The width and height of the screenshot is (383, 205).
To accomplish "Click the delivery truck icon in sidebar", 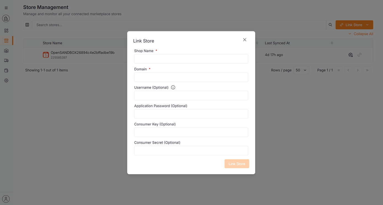I will [6, 61].
